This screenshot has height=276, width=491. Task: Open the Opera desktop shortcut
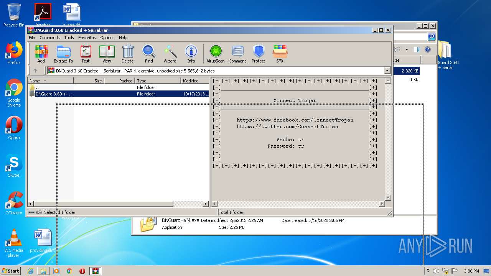tap(14, 128)
